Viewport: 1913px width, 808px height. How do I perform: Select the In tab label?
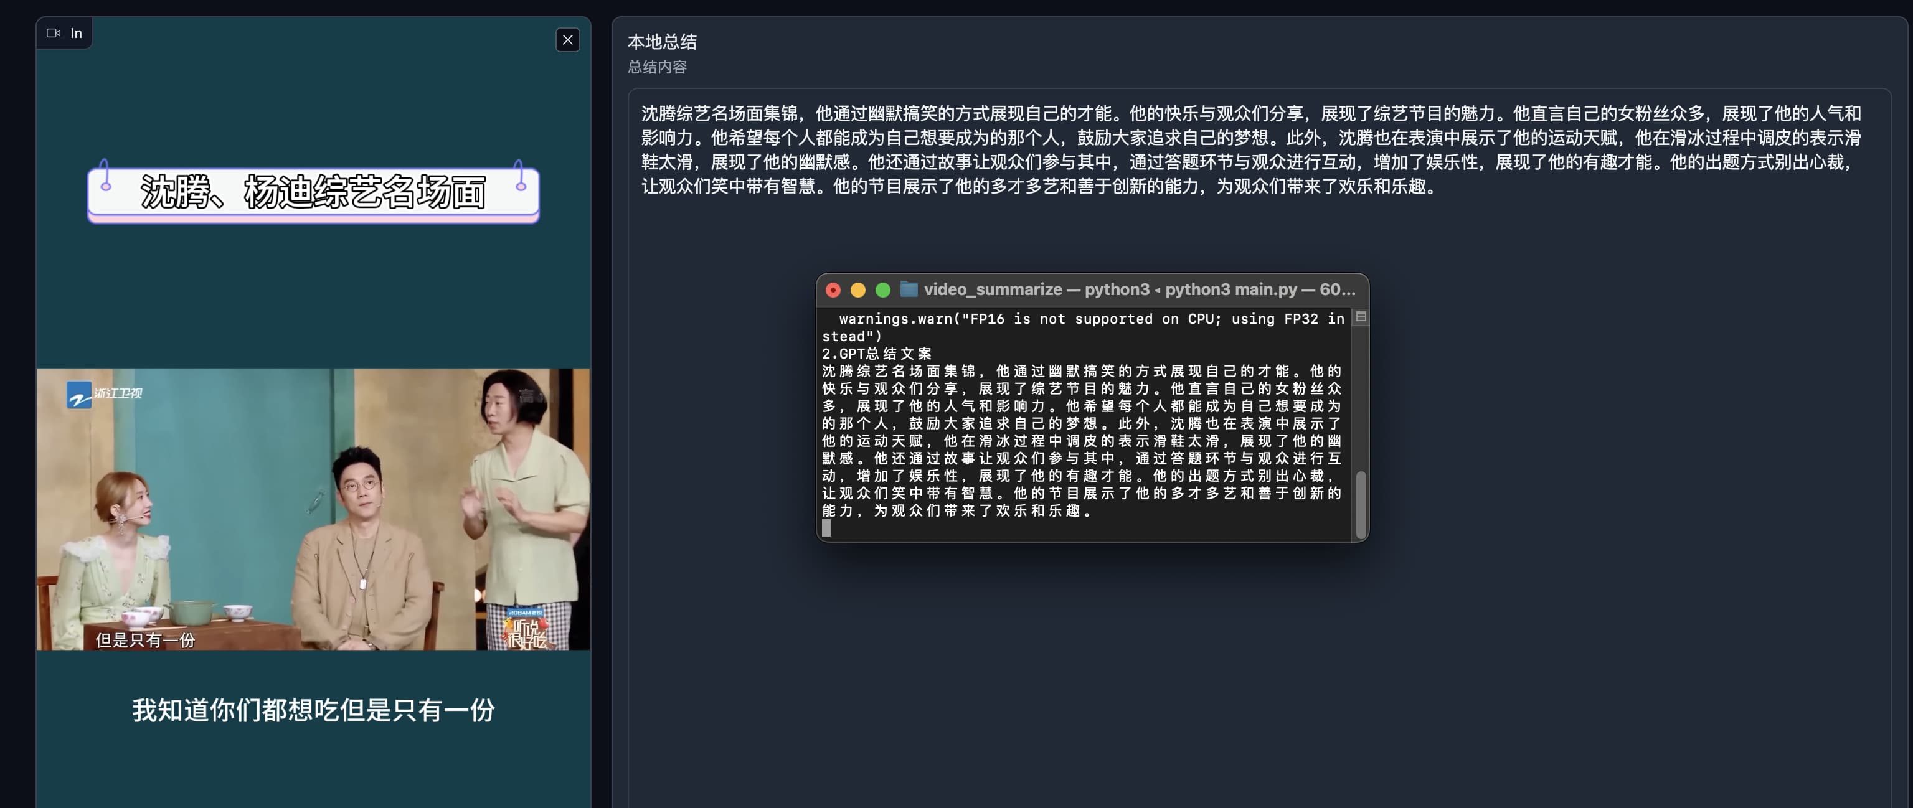77,34
